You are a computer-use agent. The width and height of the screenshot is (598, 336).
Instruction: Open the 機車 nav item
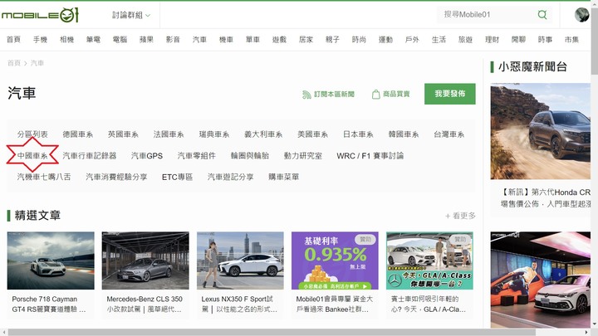tap(226, 40)
